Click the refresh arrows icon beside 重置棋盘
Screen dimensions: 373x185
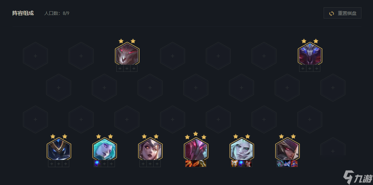(x=332, y=13)
